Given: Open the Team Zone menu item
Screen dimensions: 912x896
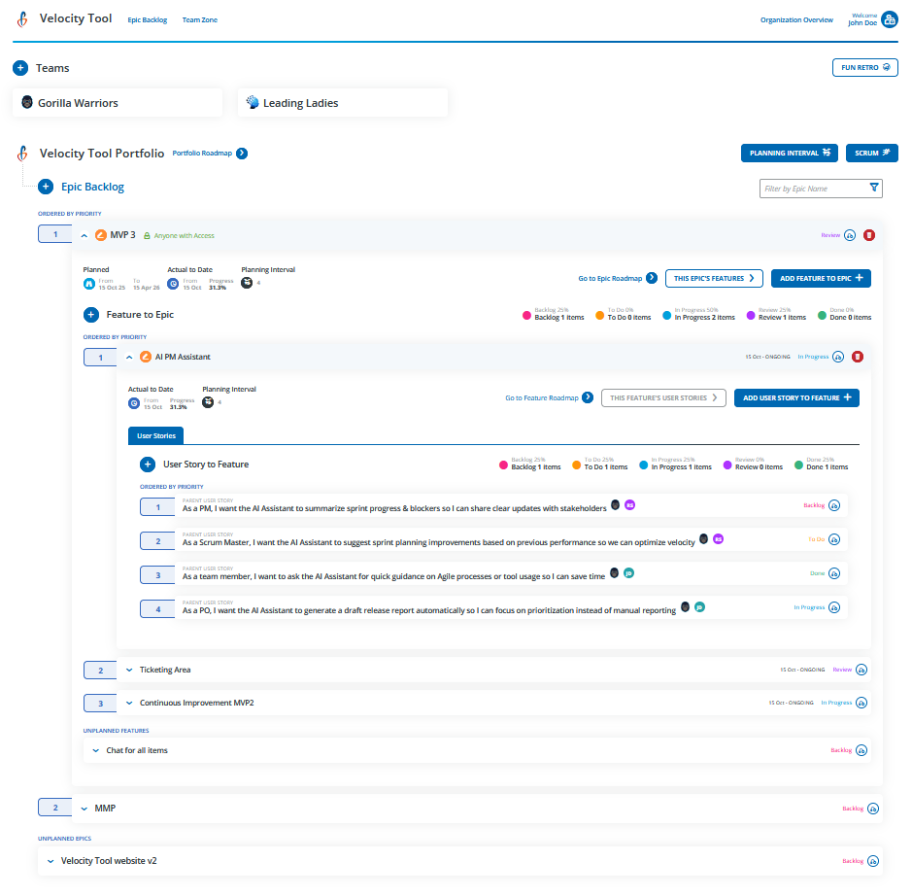Looking at the screenshot, I should point(199,19).
